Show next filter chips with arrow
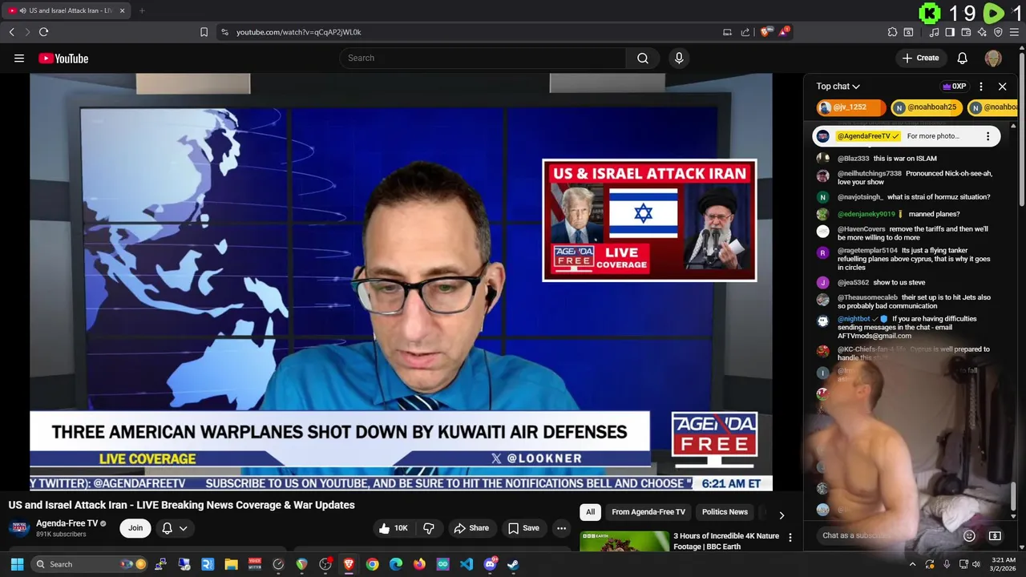Screen dimensions: 1026x577 [x=782, y=515]
